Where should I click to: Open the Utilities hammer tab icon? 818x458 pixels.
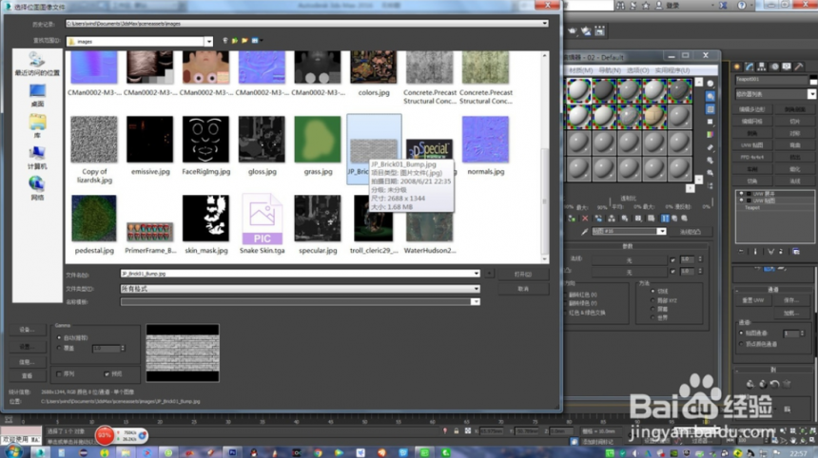pyautogui.click(x=799, y=67)
